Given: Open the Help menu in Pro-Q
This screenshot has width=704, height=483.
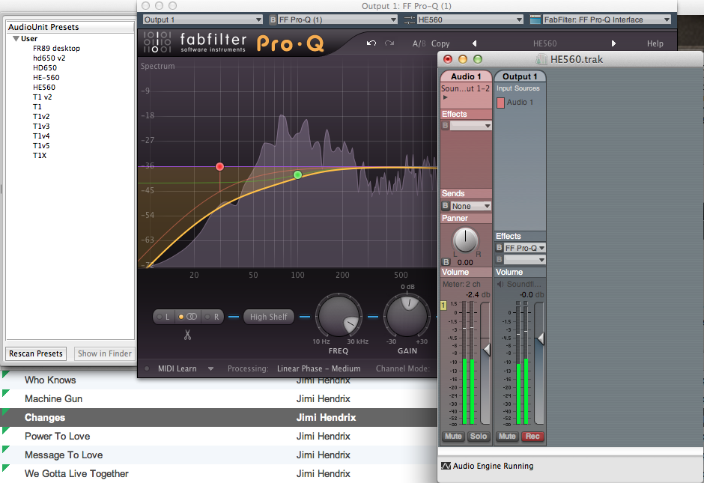Looking at the screenshot, I should 655,43.
